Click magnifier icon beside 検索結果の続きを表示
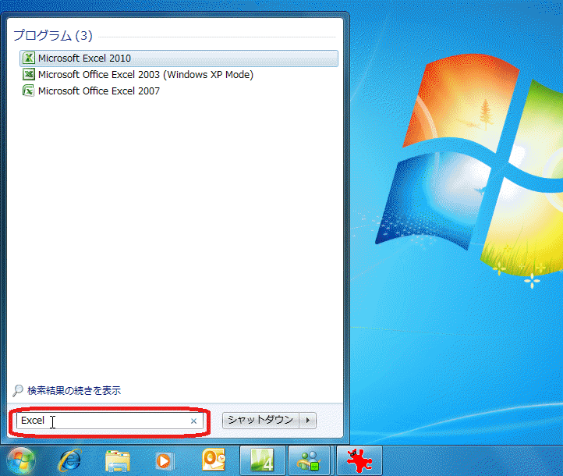Screen dimensions: 563x476 click(x=18, y=390)
